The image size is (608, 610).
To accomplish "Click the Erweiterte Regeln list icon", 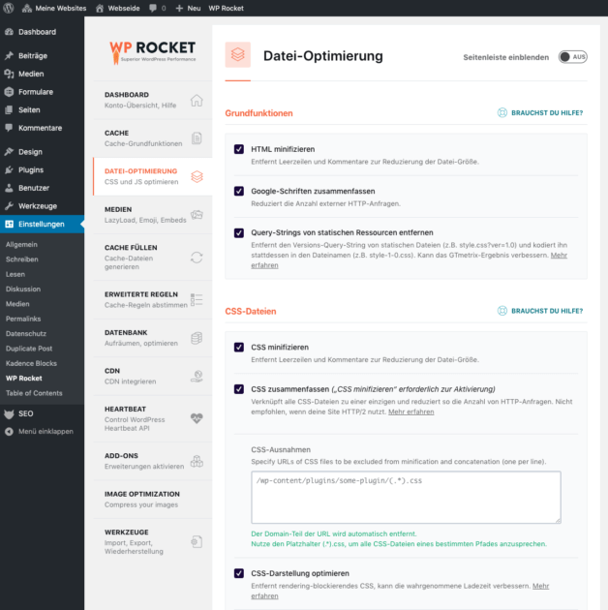I will coord(197,299).
